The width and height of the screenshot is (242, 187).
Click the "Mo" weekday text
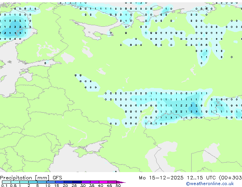click(x=142, y=178)
